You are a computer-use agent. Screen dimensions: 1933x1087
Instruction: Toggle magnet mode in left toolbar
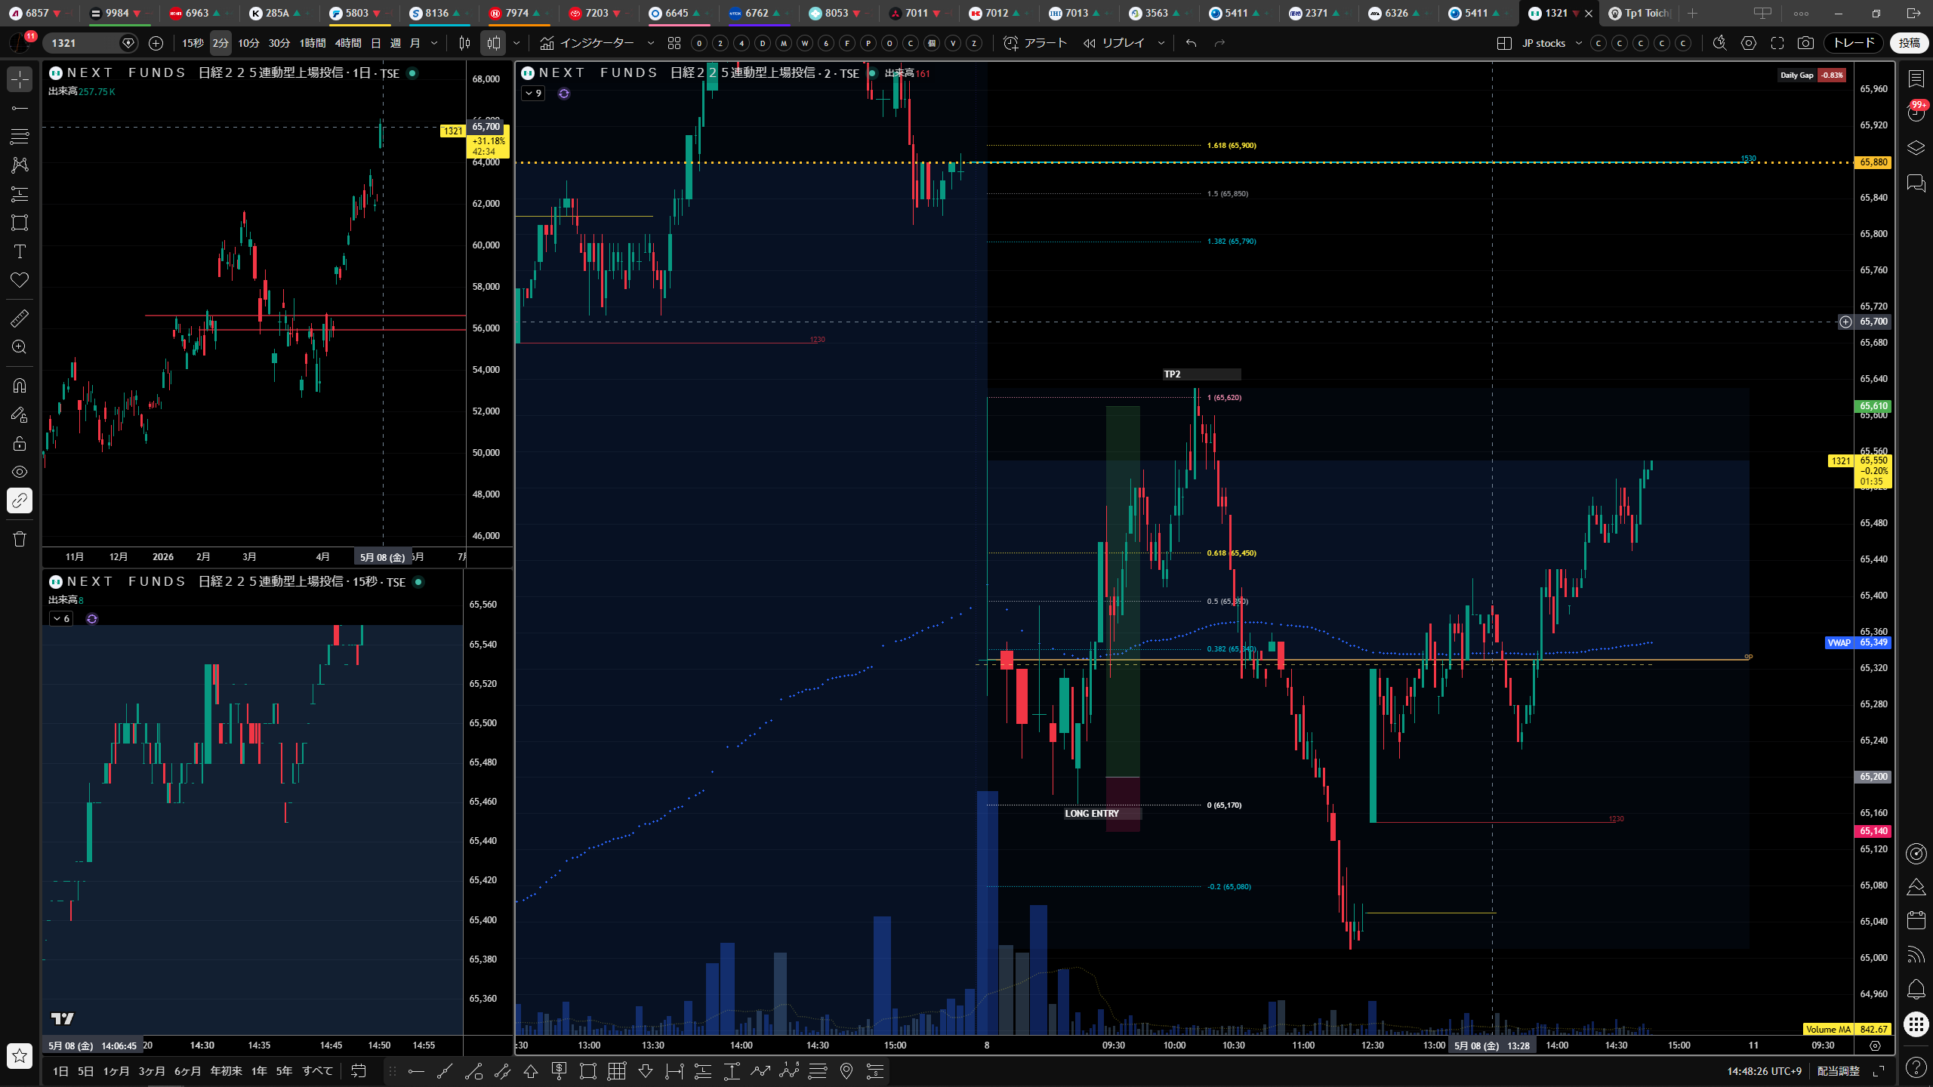pyautogui.click(x=20, y=386)
